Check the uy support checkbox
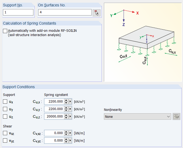183x148 pixels. (5, 109)
